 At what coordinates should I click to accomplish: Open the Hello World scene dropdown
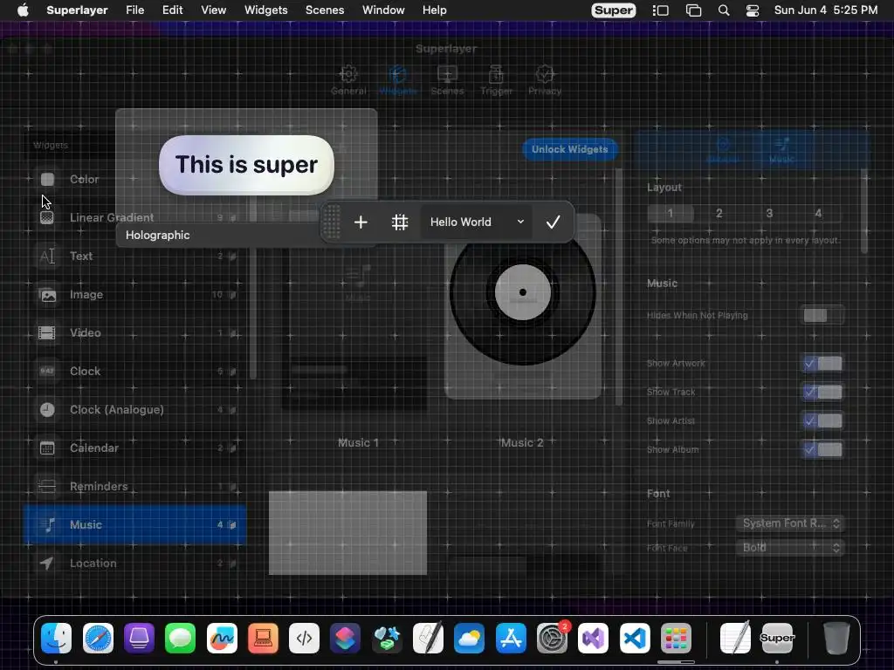pos(477,222)
